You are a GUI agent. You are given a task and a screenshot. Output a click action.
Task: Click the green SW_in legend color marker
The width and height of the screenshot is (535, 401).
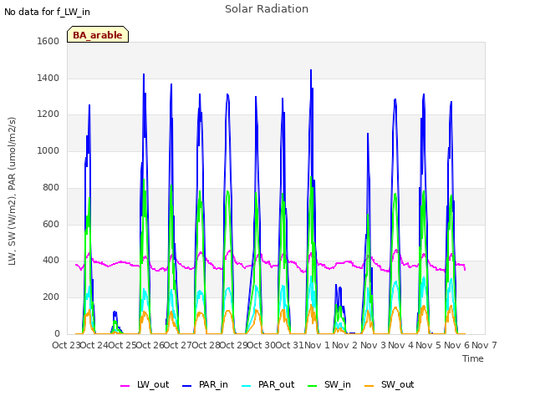click(x=312, y=386)
